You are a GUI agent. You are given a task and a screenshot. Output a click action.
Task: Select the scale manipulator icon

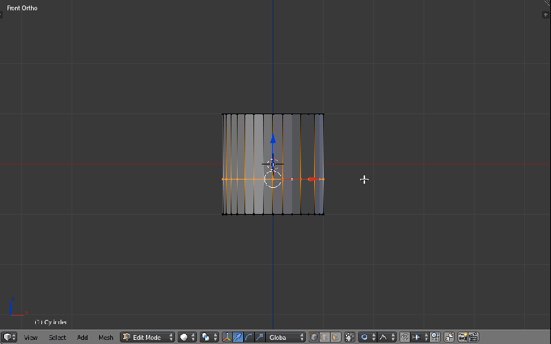click(x=260, y=337)
